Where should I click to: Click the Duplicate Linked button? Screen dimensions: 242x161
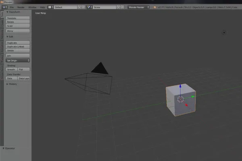[18, 47]
